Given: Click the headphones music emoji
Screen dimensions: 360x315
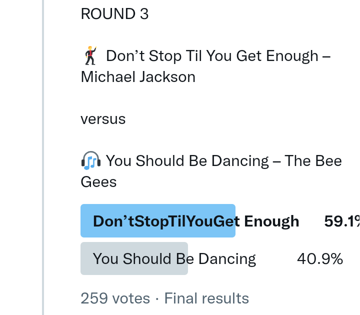Looking at the screenshot, I should point(91,160).
